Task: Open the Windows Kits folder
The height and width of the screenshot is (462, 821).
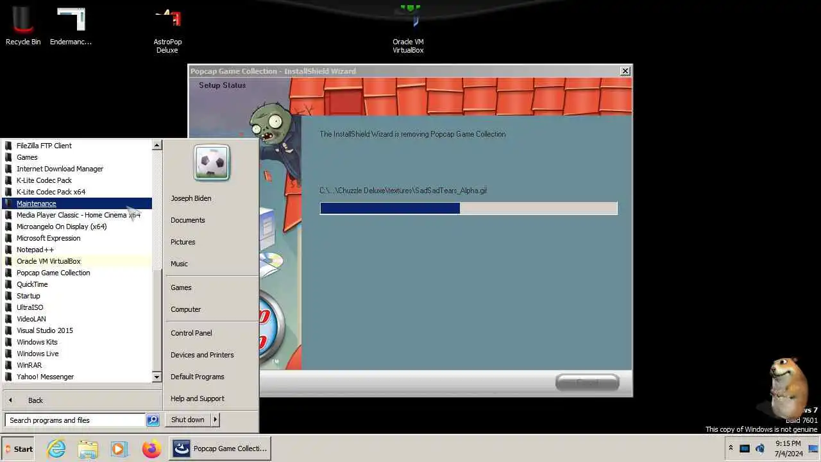Action: click(78, 342)
